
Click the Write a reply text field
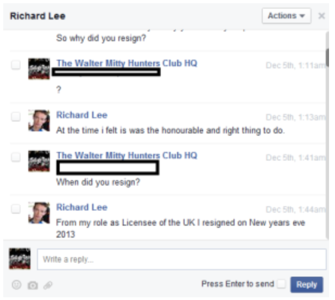(182, 259)
